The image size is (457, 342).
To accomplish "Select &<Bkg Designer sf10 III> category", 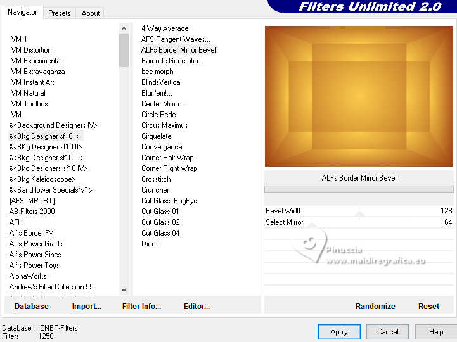I will coord(46,158).
